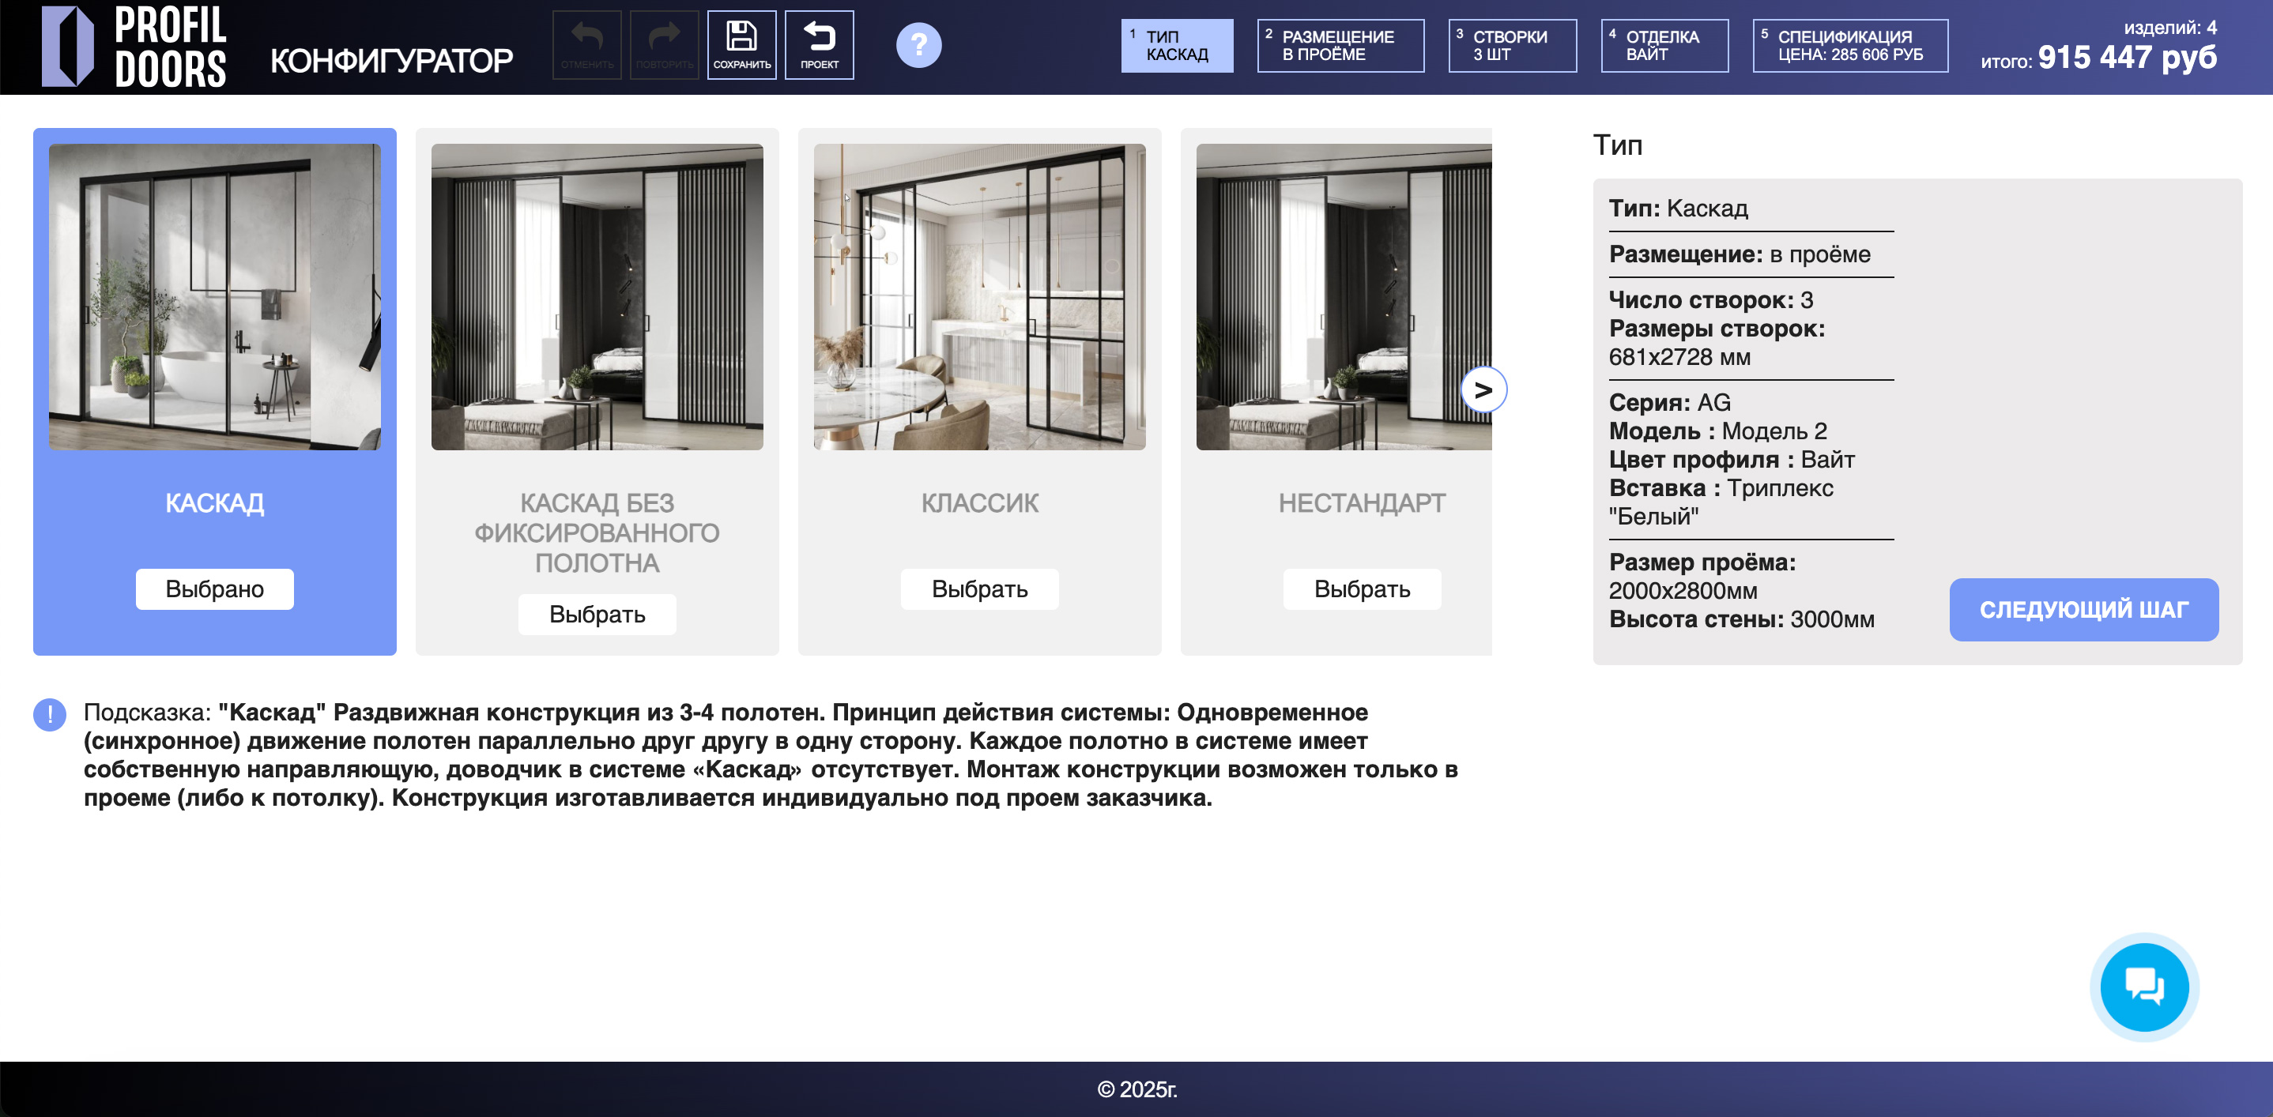Choose Каскад без фиксированного полотна via Выбрать
This screenshot has width=2273, height=1117.
pyautogui.click(x=597, y=615)
